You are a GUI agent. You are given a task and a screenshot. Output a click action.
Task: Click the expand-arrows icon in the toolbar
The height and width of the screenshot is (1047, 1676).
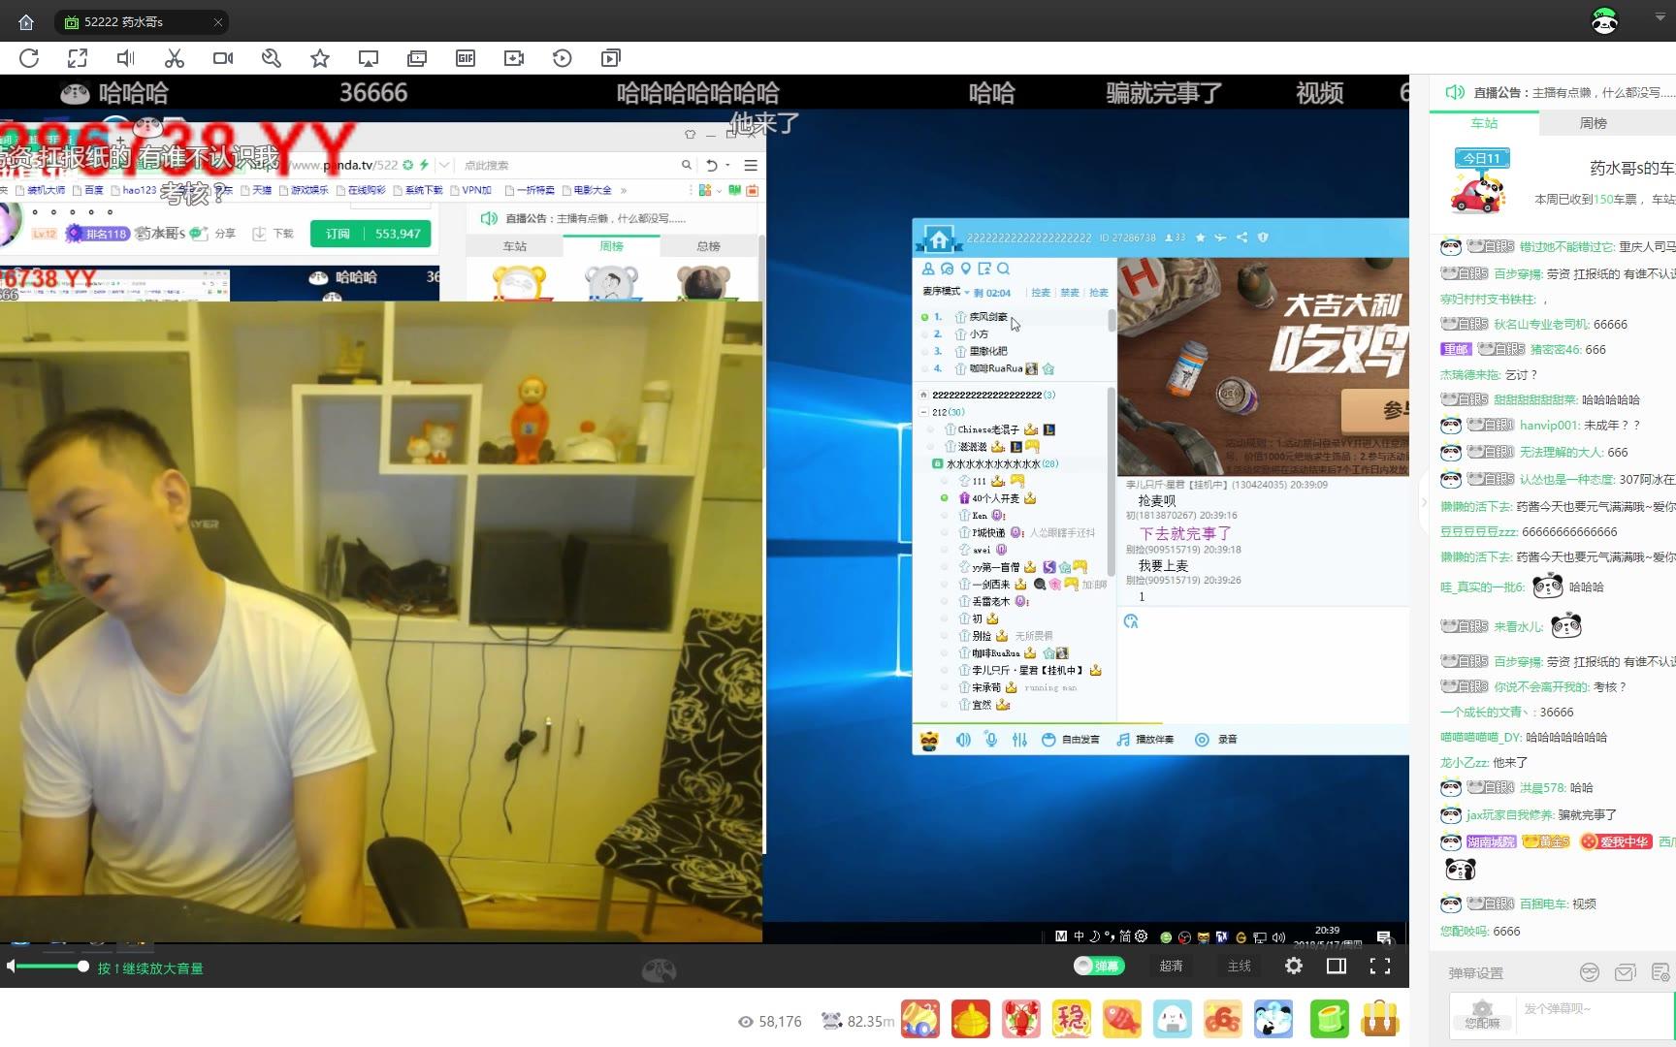(78, 58)
